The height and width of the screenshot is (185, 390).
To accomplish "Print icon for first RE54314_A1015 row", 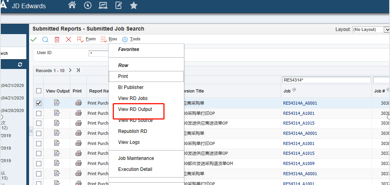I will (78, 123).
